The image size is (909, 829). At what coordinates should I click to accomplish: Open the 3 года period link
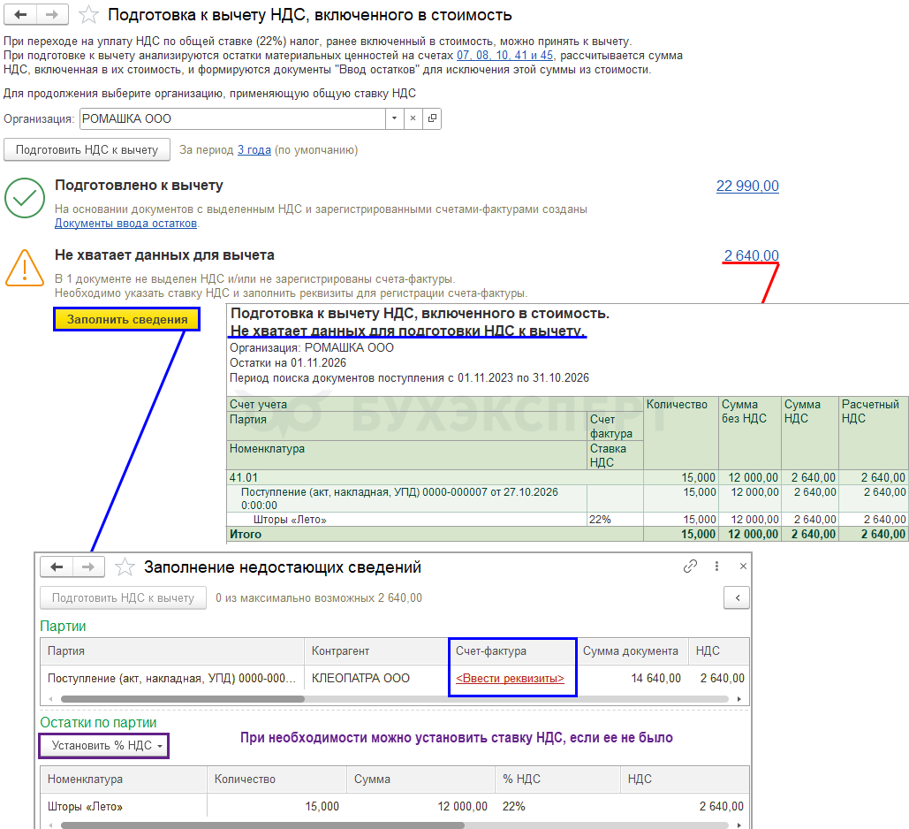click(254, 149)
